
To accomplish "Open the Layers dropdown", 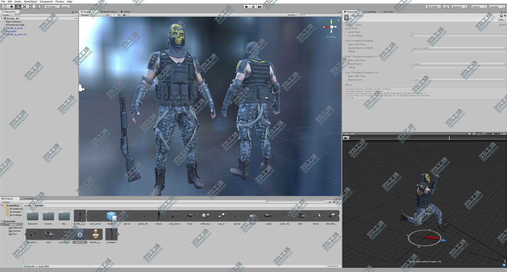I will (479, 6).
